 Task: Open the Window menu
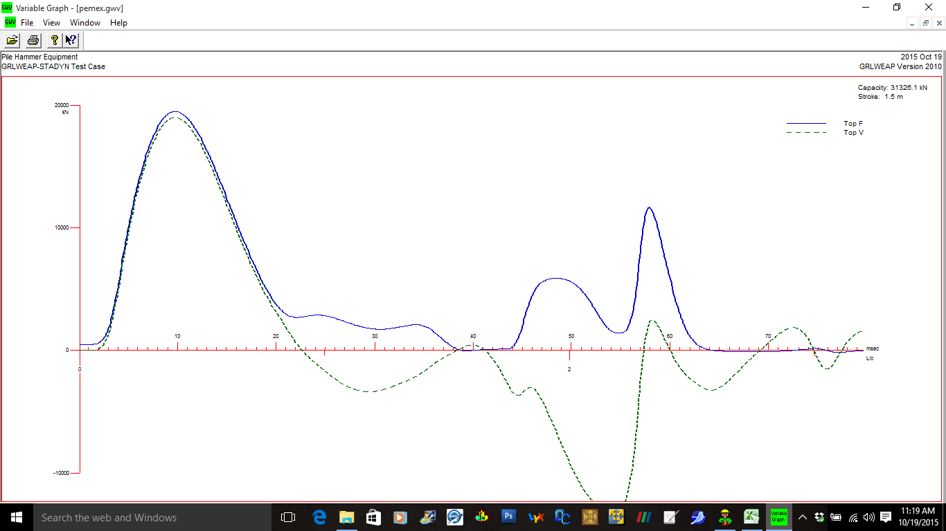click(x=84, y=22)
